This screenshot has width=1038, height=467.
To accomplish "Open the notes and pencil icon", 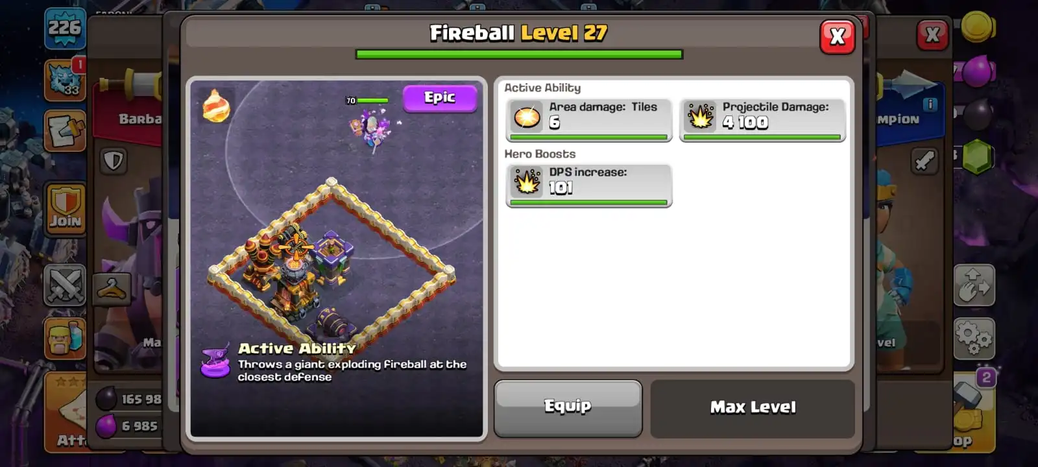I will pos(65,130).
